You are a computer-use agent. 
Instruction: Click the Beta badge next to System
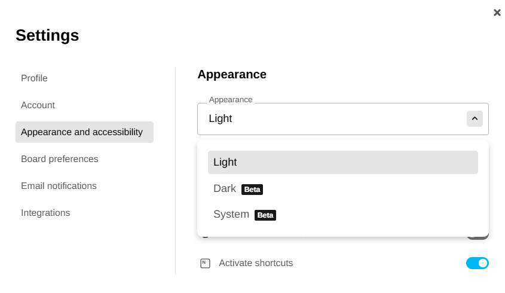[x=265, y=215]
